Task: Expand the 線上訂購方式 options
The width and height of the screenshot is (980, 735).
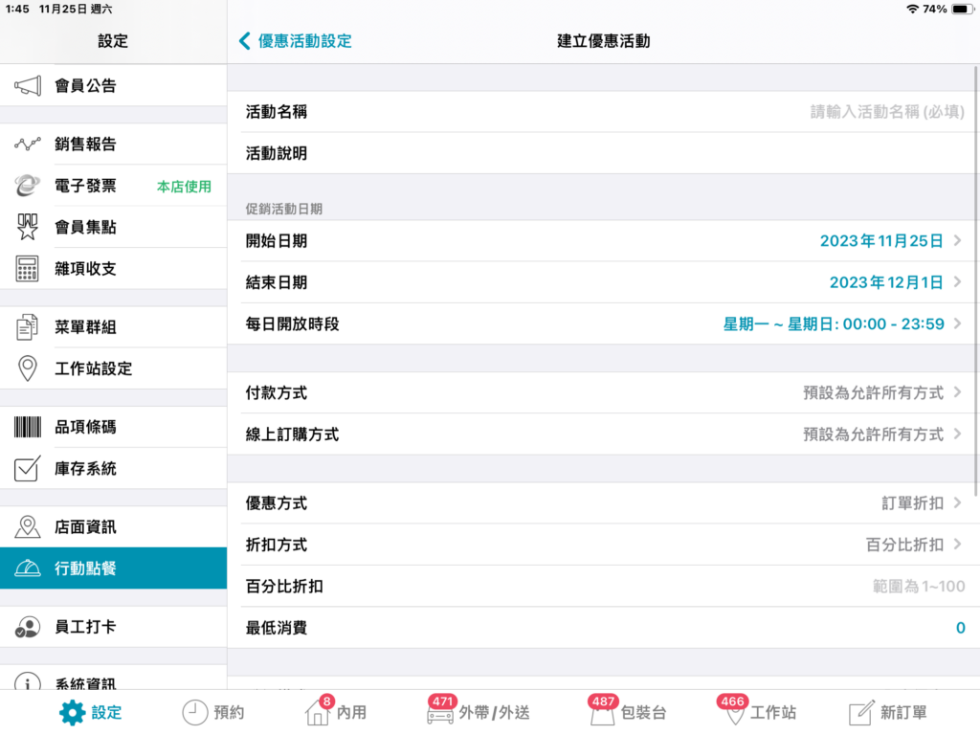Action: click(603, 434)
